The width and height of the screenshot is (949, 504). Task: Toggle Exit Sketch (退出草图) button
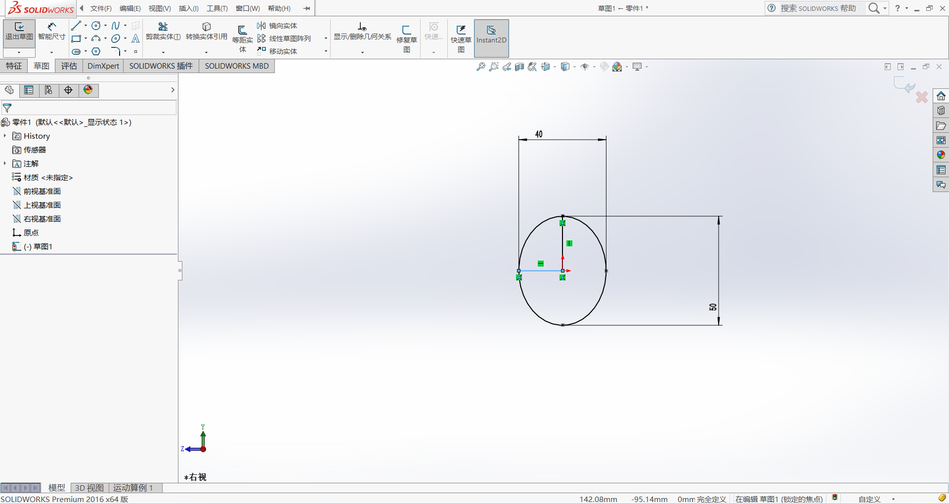19,32
